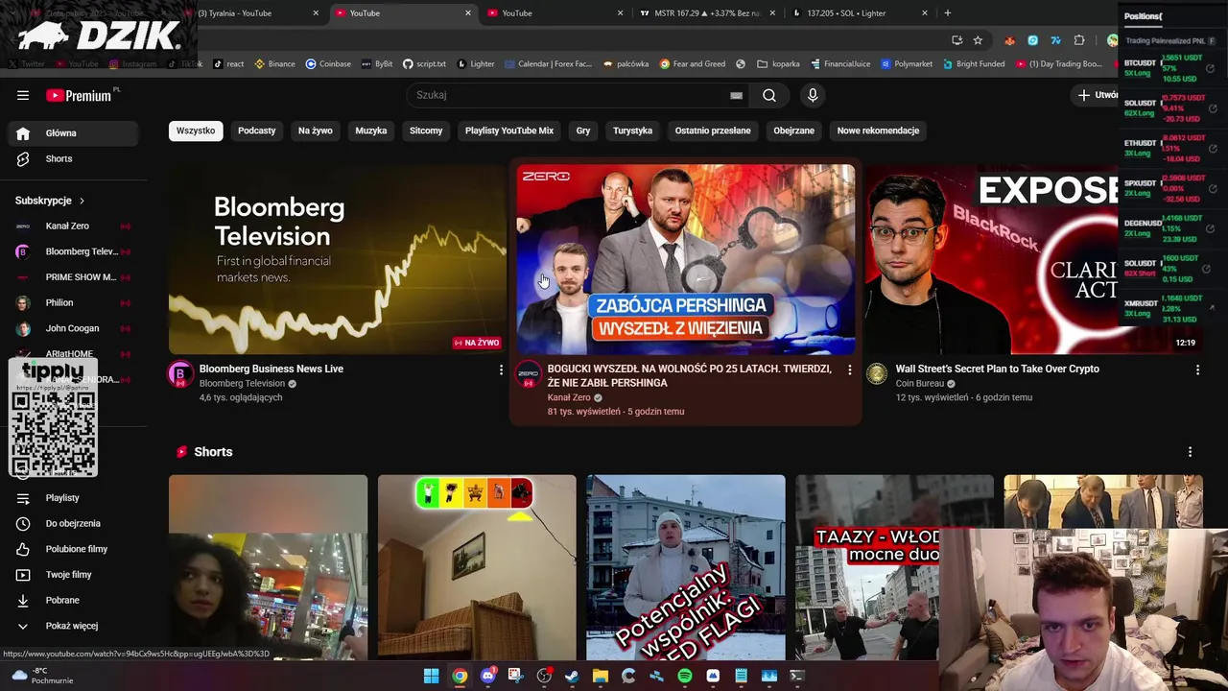Open the YouTube hamburger guide menu

[23, 95]
